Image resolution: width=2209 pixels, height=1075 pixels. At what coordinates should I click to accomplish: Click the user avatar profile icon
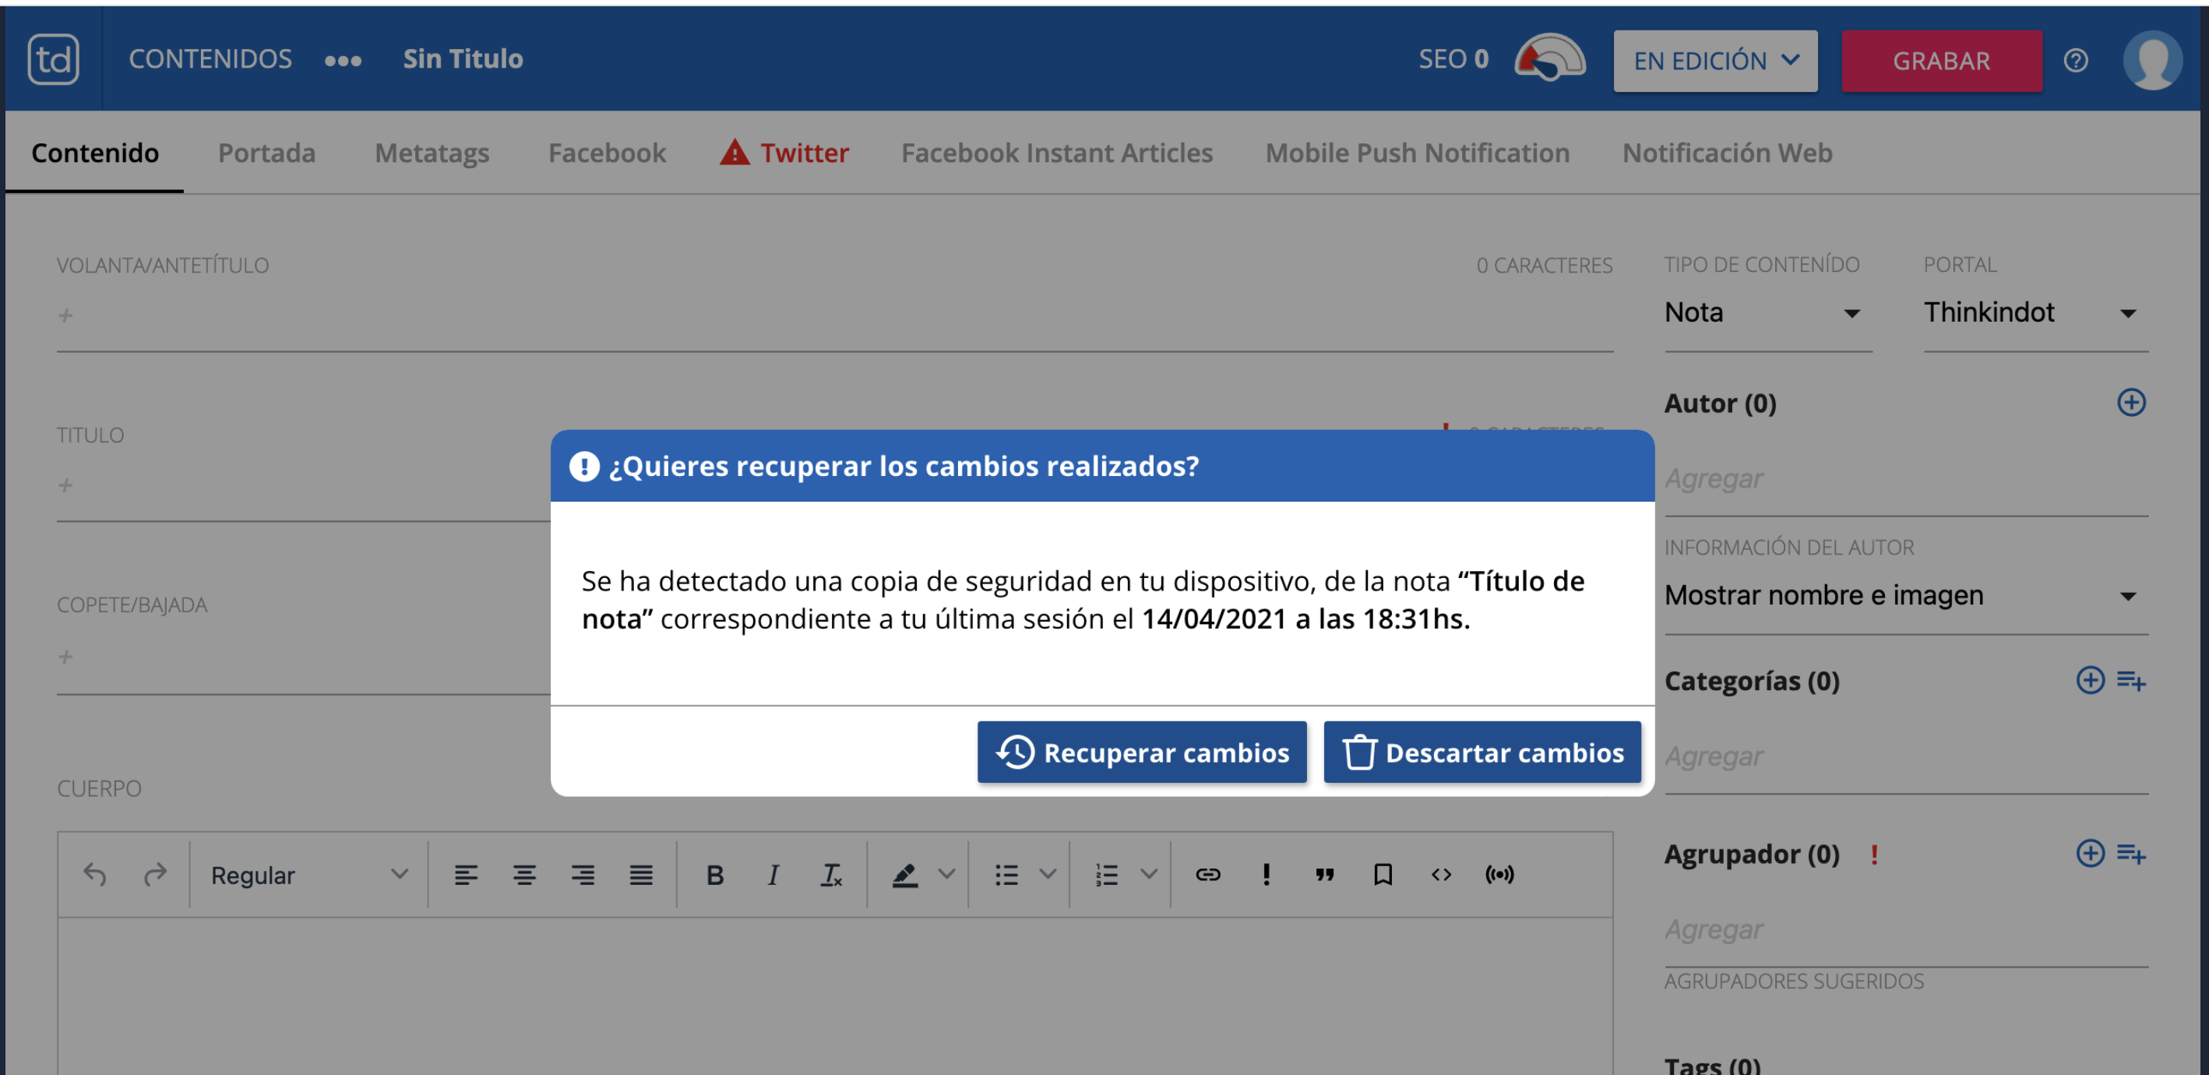pos(2151,61)
